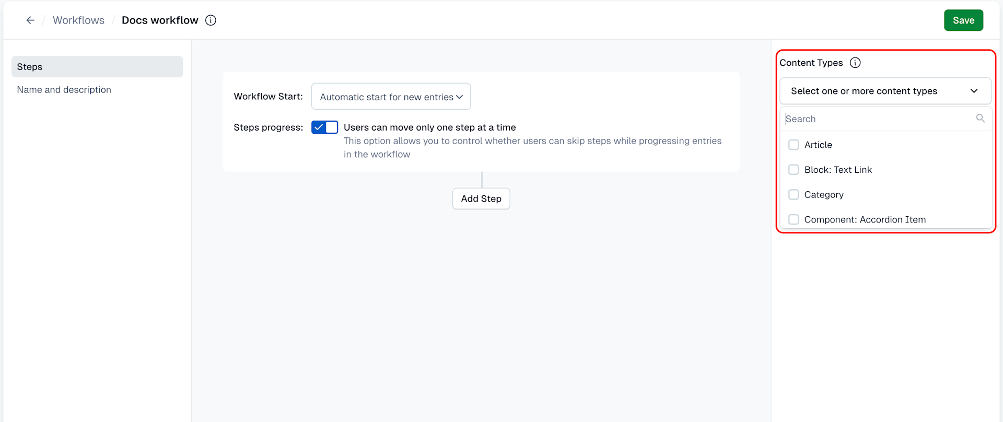Collapse the content types select dropdown
Screen dimensions: 1003x422
pos(885,91)
